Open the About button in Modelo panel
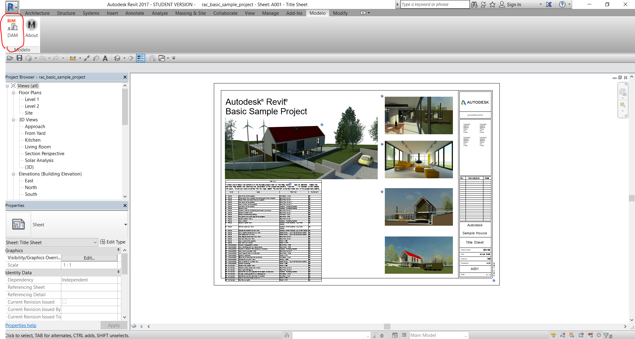This screenshot has height=339, width=635. (31, 28)
